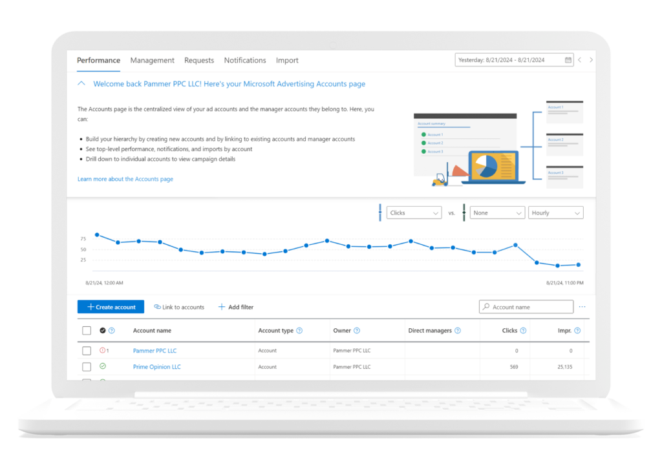The image size is (662, 469).
Task: Open the more options ellipsis menu
Action: [582, 307]
